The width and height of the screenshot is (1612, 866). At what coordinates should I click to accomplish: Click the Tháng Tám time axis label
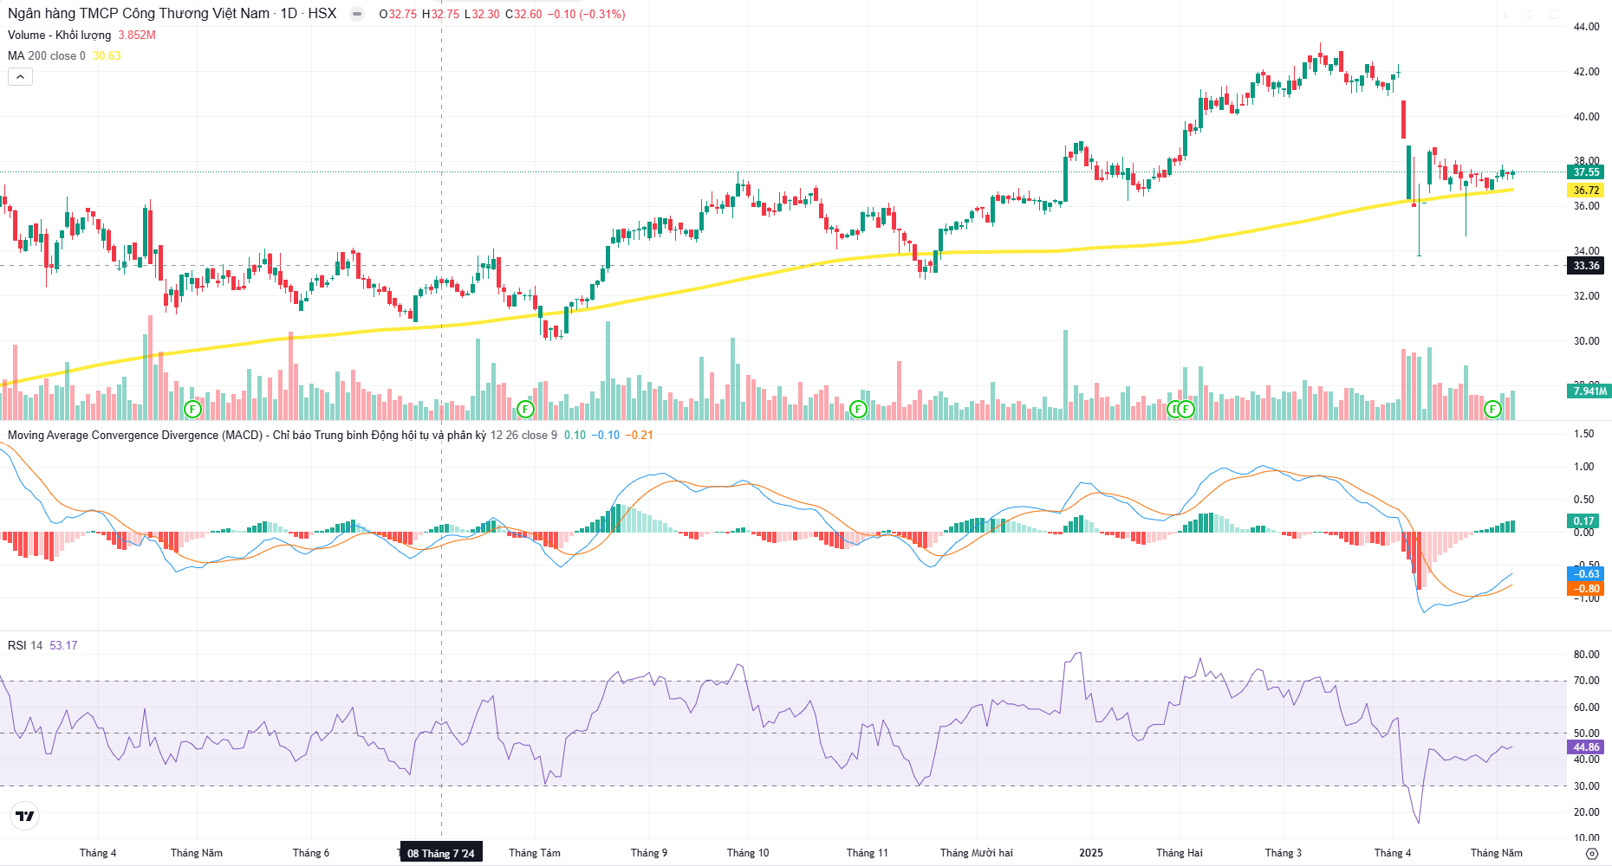tap(535, 853)
